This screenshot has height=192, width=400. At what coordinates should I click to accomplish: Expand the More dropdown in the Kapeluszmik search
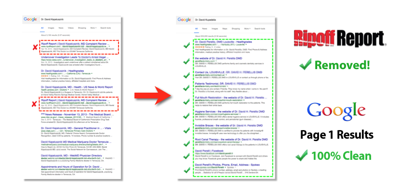93,28
